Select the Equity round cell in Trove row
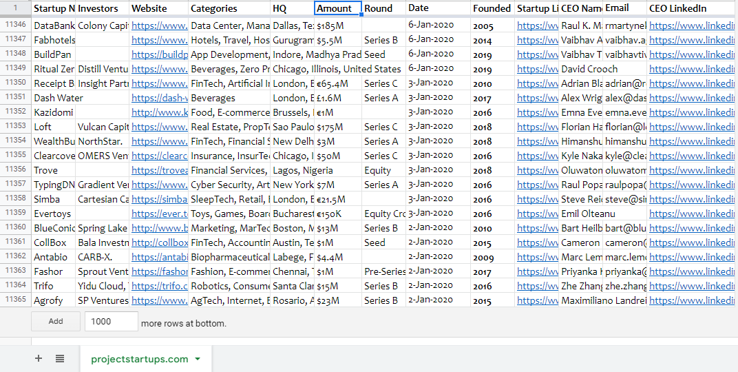 coord(383,170)
